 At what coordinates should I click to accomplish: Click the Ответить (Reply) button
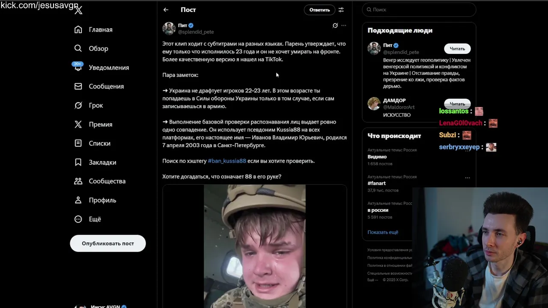click(319, 10)
